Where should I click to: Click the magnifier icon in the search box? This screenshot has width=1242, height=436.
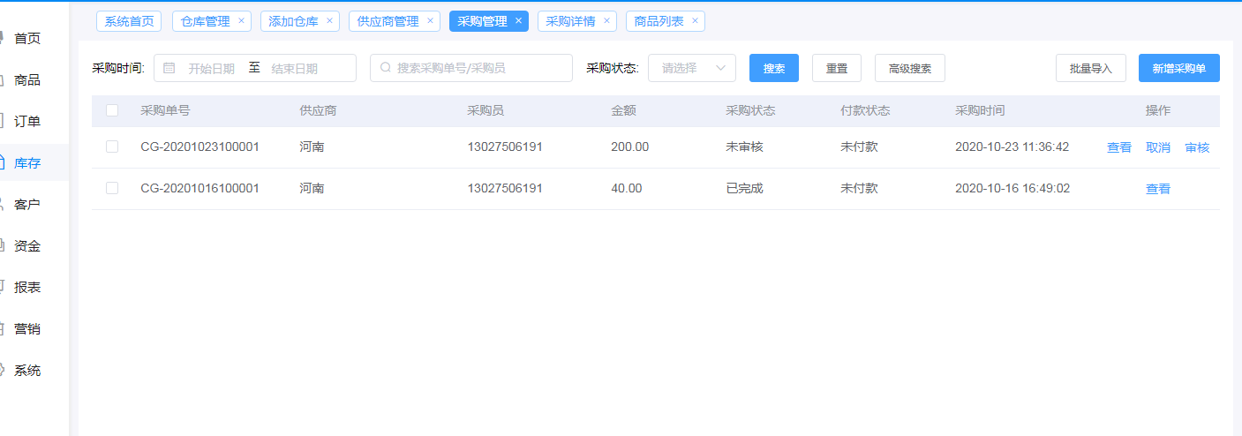[385, 68]
